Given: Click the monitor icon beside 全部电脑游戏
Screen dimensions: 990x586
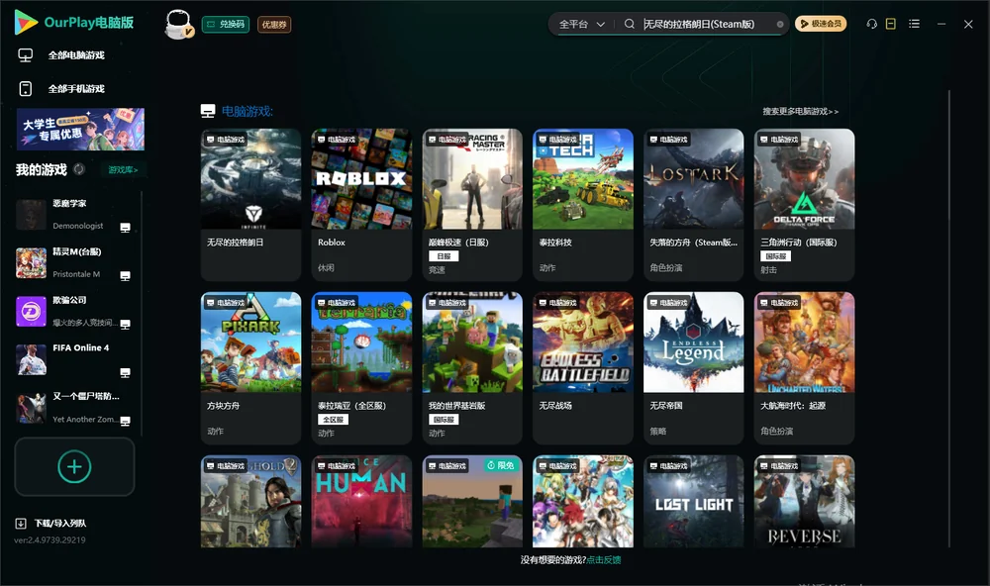Looking at the screenshot, I should 26,55.
